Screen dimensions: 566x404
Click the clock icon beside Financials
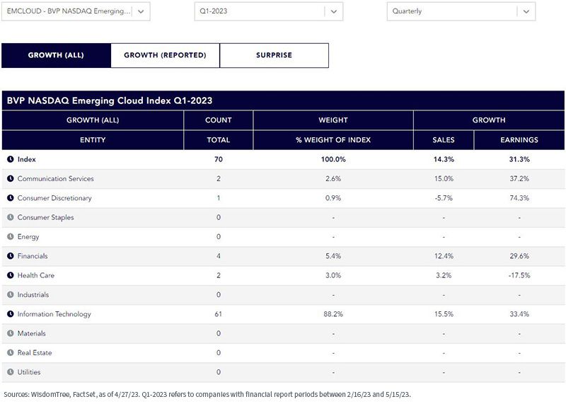tap(11, 256)
